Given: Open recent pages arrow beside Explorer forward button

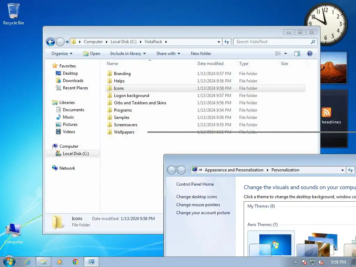Looking at the screenshot, I should click(67, 42).
